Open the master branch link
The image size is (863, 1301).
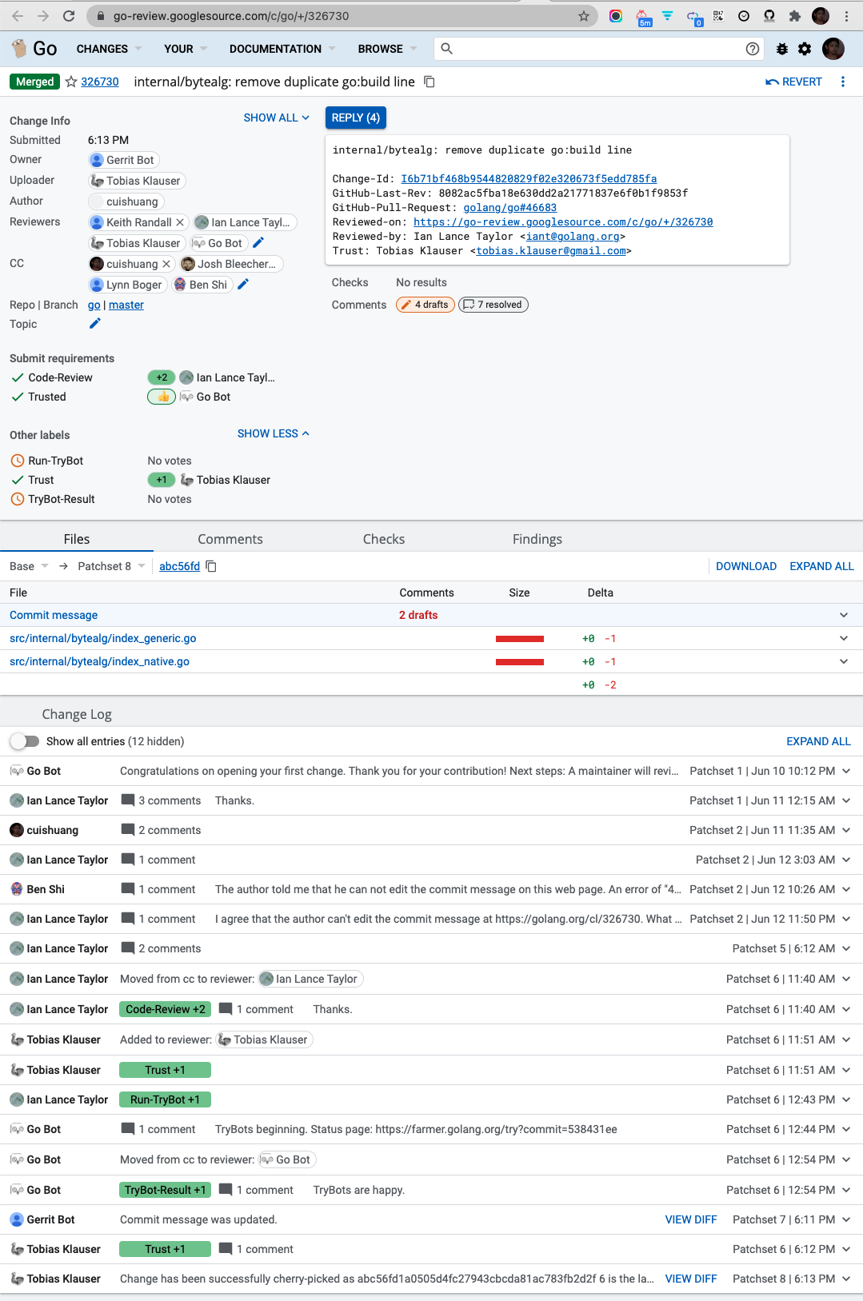point(126,305)
